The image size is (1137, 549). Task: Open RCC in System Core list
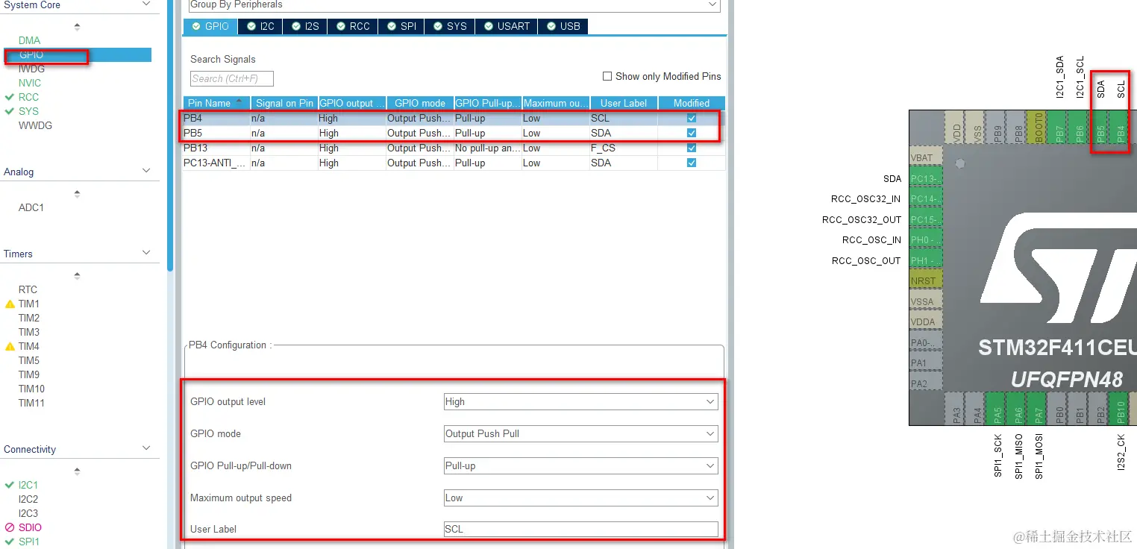28,97
